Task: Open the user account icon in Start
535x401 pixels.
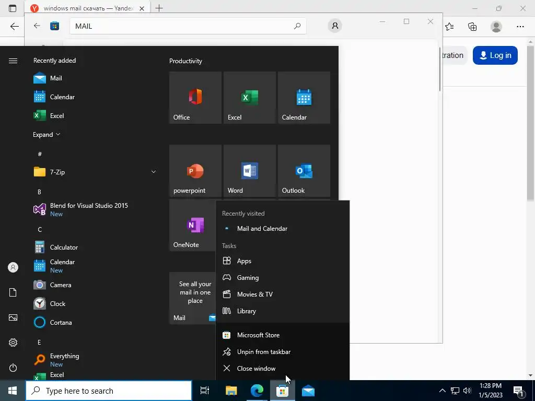Action: point(13,267)
